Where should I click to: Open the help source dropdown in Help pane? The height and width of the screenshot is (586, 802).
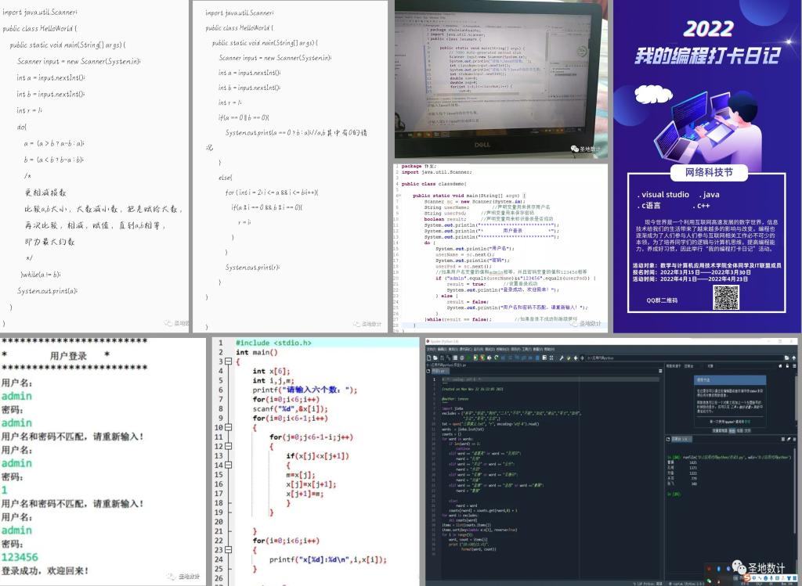point(694,366)
